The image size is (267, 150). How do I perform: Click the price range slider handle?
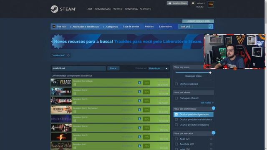210,72
